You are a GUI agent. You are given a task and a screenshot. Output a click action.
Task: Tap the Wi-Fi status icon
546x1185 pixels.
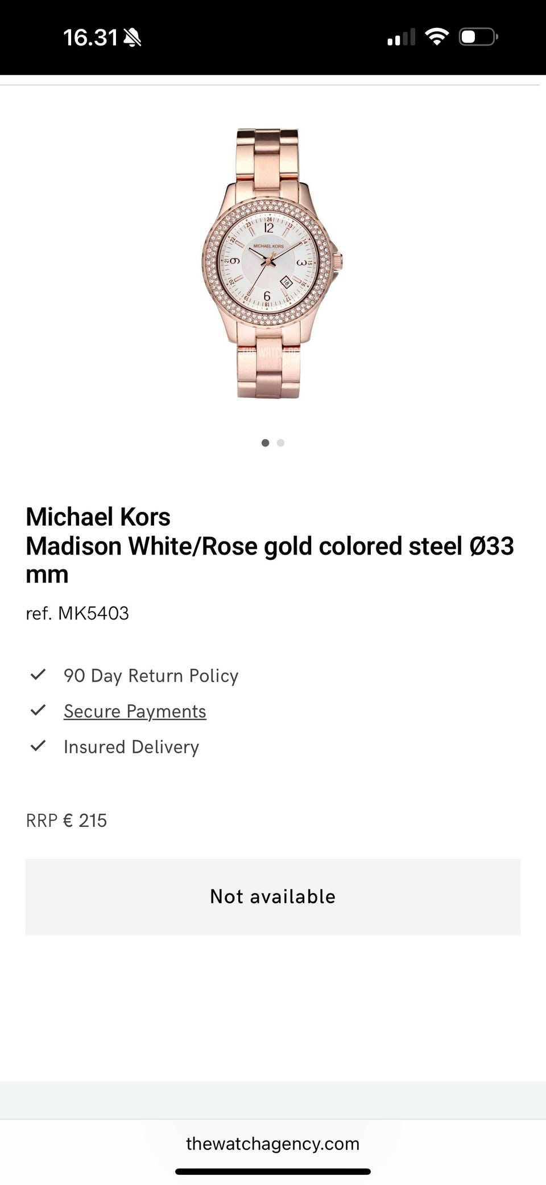pos(437,38)
